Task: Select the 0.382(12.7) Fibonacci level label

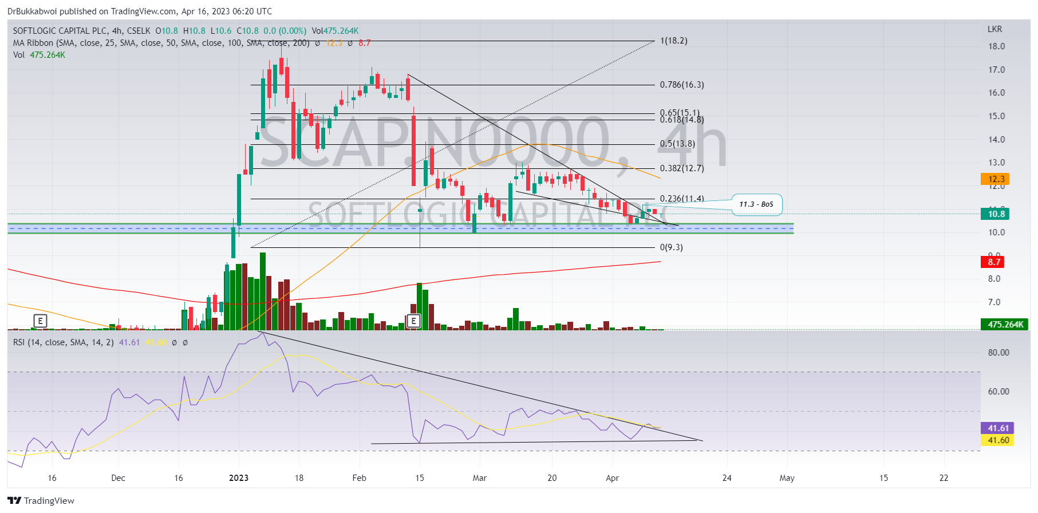Action: point(682,168)
